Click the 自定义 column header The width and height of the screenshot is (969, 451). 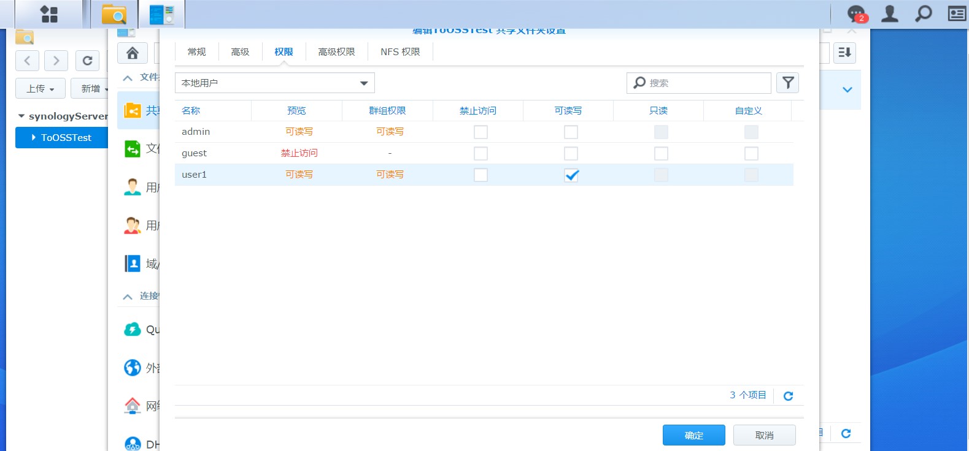[x=749, y=111]
